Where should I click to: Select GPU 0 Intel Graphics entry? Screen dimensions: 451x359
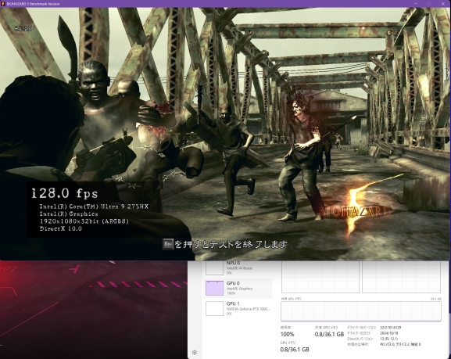(x=238, y=288)
